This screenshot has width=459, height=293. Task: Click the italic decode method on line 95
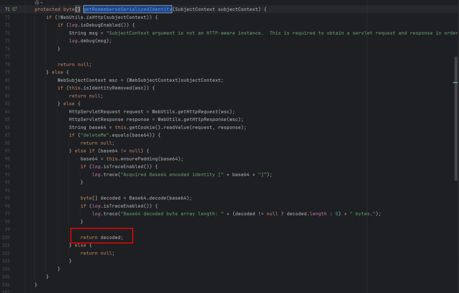click(157, 198)
